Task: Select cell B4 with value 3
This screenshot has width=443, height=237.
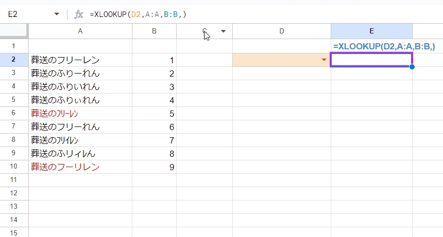Action: [x=154, y=87]
